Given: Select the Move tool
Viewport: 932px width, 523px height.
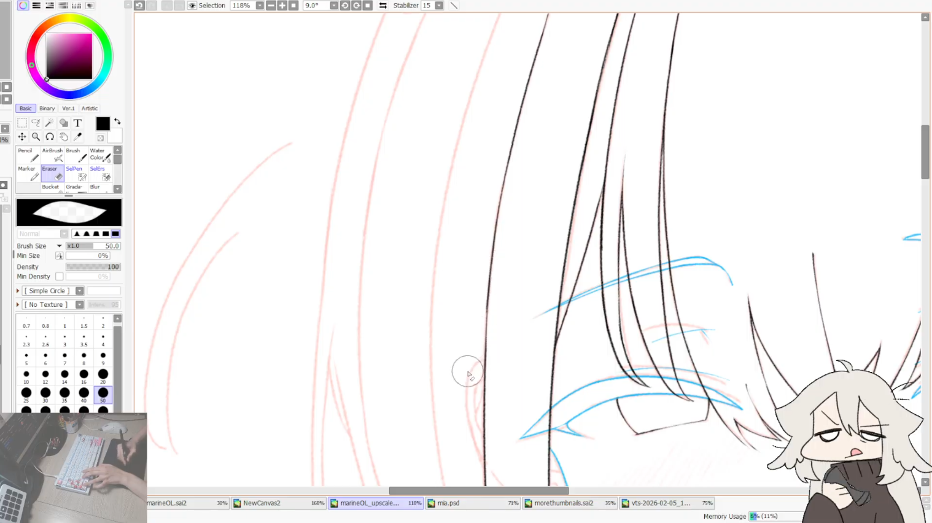Looking at the screenshot, I should point(22,137).
